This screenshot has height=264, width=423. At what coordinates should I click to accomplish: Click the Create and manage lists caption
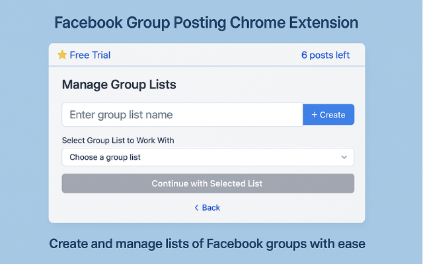[207, 244]
